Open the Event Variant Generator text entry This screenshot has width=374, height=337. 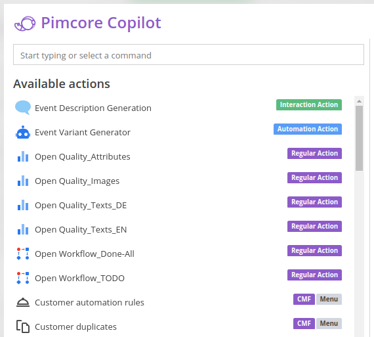click(x=83, y=132)
